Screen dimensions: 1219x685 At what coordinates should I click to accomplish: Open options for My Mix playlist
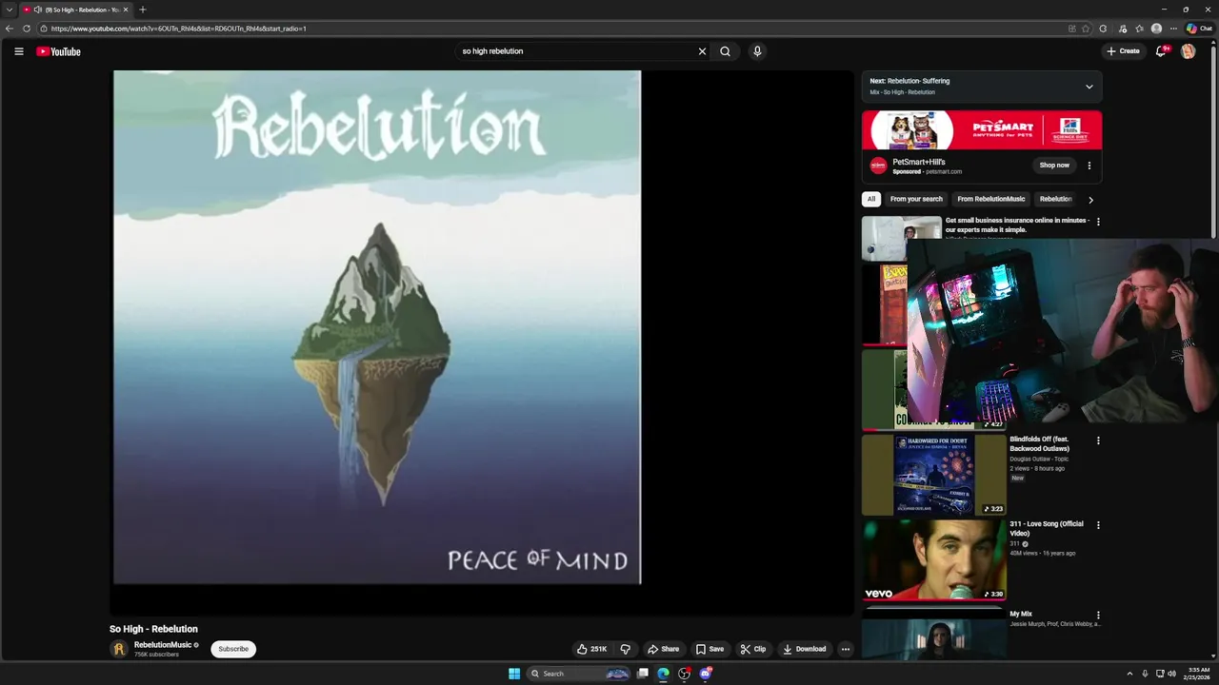click(x=1098, y=616)
